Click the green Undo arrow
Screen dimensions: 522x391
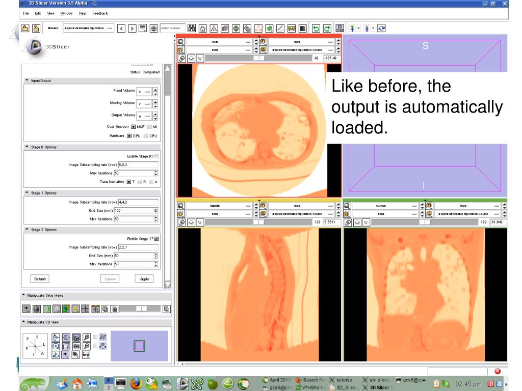[316, 29]
